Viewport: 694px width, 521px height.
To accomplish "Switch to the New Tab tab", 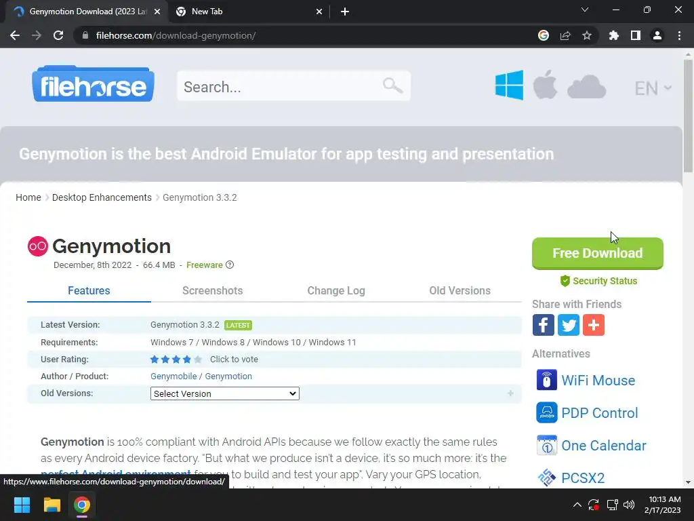I will pos(249,12).
